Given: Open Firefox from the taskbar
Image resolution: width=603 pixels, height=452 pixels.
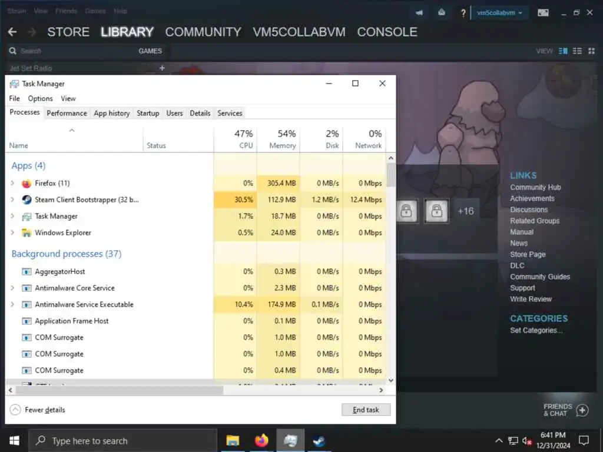Looking at the screenshot, I should [261, 440].
